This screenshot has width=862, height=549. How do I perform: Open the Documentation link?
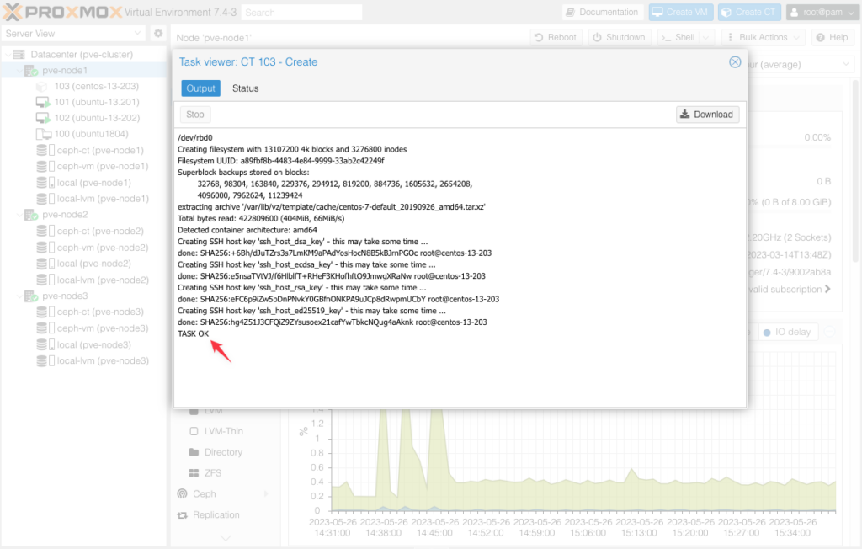pyautogui.click(x=602, y=12)
